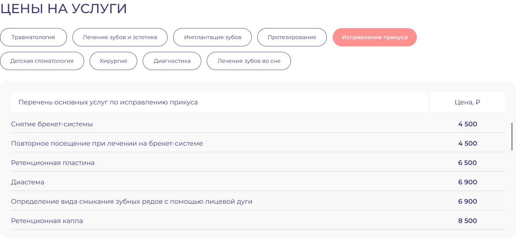Select Лечение зубов во сне tab
Screen dimensions: 516x238
(249, 61)
